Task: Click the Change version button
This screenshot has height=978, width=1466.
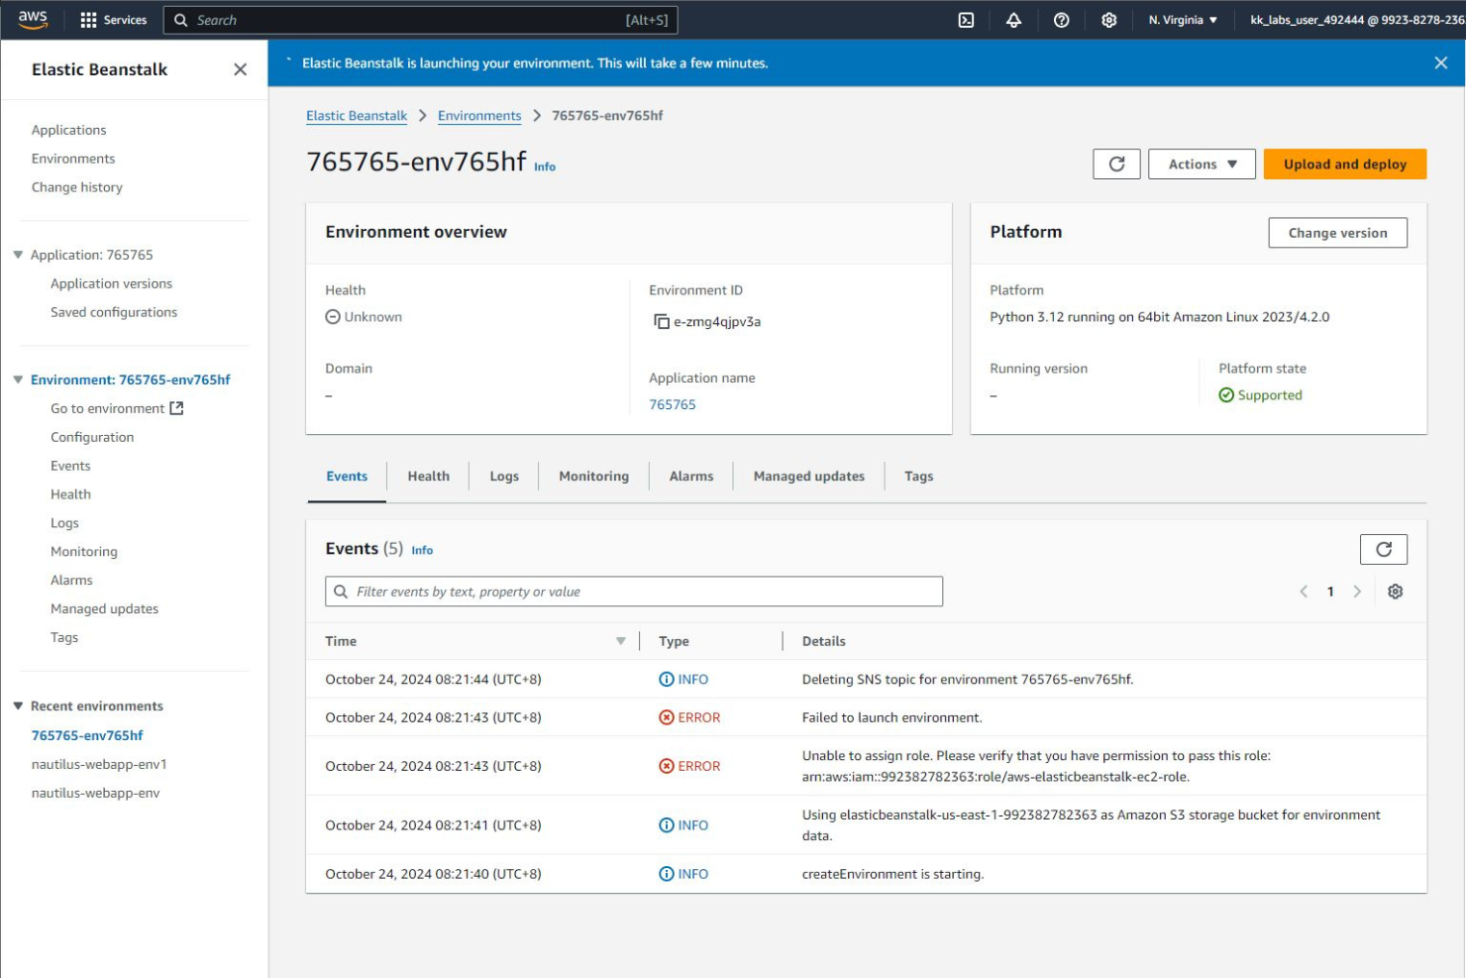Action: click(x=1337, y=232)
